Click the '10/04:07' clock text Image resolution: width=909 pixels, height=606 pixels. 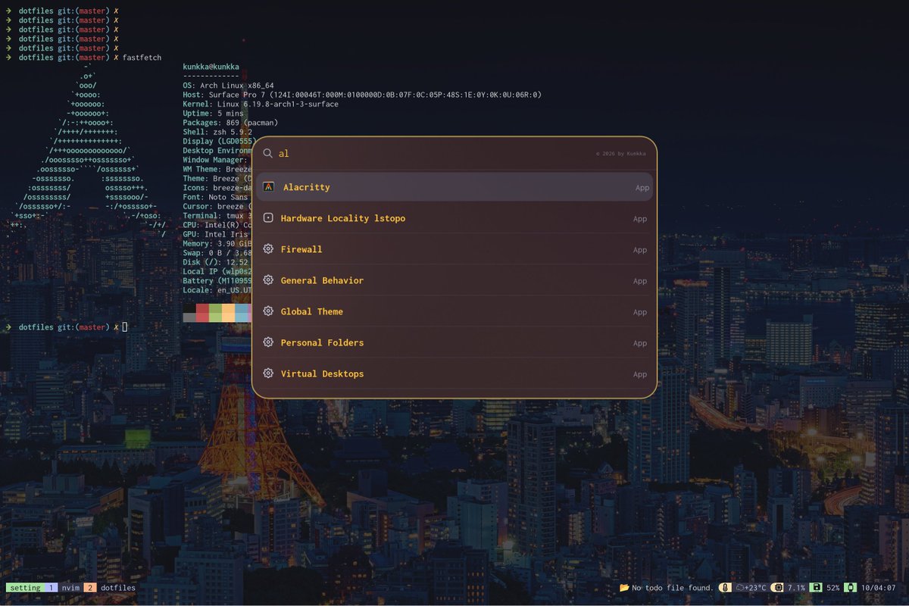click(878, 588)
